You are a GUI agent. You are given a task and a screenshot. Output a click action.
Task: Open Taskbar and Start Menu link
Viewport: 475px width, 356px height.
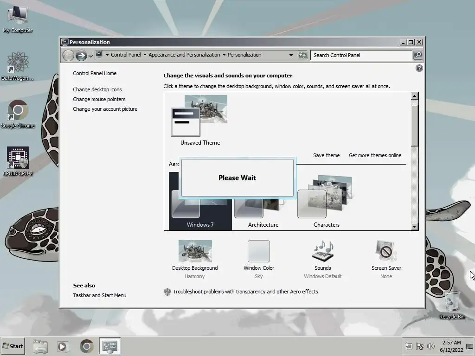(100, 295)
